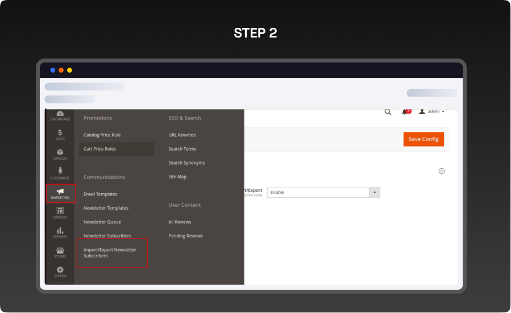Viewport: 511px width, 313px height.
Task: Select Import/Export Newsletter Subscribers
Action: [x=111, y=253]
